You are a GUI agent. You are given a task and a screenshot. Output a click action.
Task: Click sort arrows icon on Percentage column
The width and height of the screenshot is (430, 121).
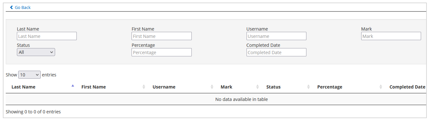point(381,87)
